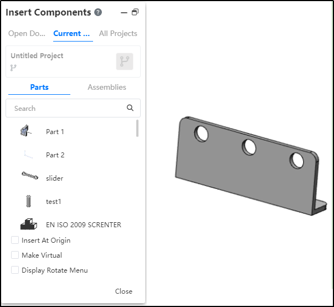The image size is (334, 307).
Task: Enable Insert At Origin checkbox
Action: (x=15, y=240)
